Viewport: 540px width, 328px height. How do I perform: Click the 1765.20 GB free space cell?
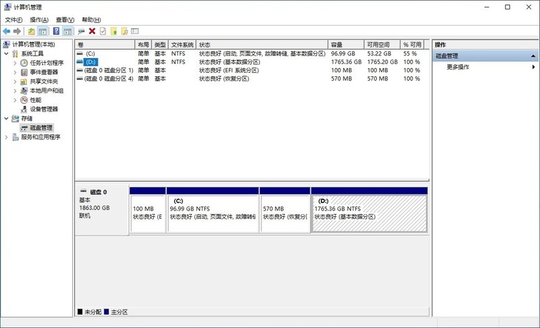(382, 62)
